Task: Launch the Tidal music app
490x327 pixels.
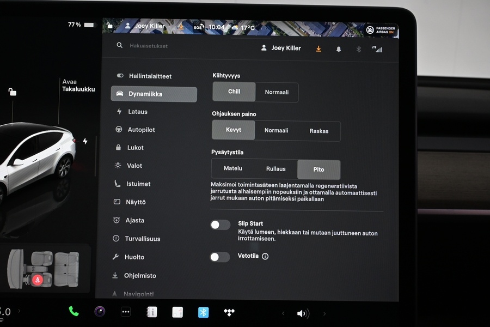Action: (229, 312)
